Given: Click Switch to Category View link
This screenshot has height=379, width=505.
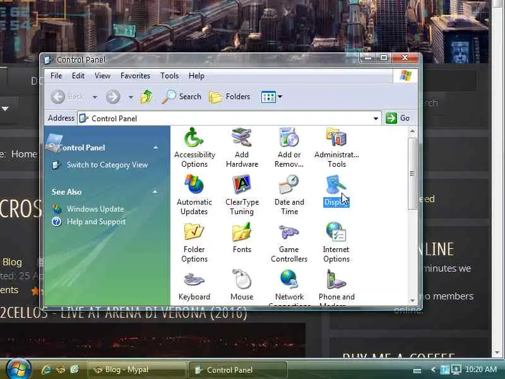Looking at the screenshot, I should (107, 165).
